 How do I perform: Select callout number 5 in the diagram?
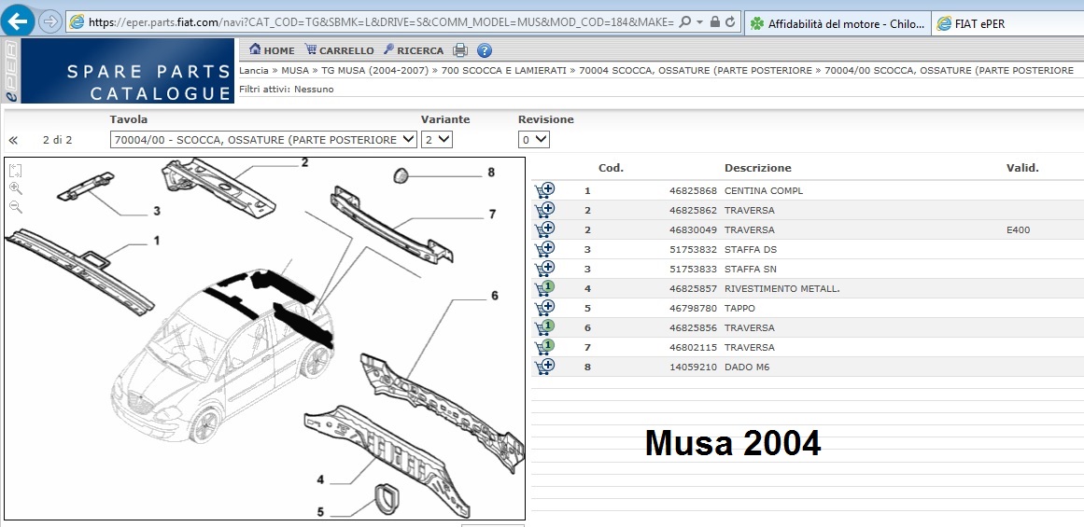tap(321, 512)
